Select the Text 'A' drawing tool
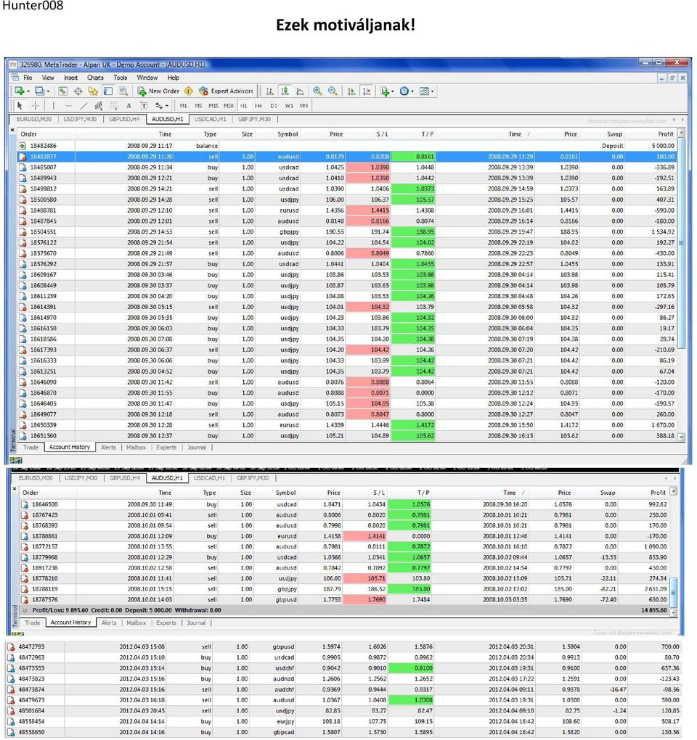The width and height of the screenshot is (697, 740). point(129,106)
